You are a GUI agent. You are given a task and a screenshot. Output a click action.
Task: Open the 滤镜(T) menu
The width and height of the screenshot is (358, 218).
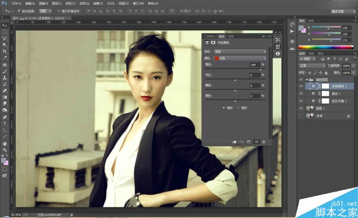98,4
